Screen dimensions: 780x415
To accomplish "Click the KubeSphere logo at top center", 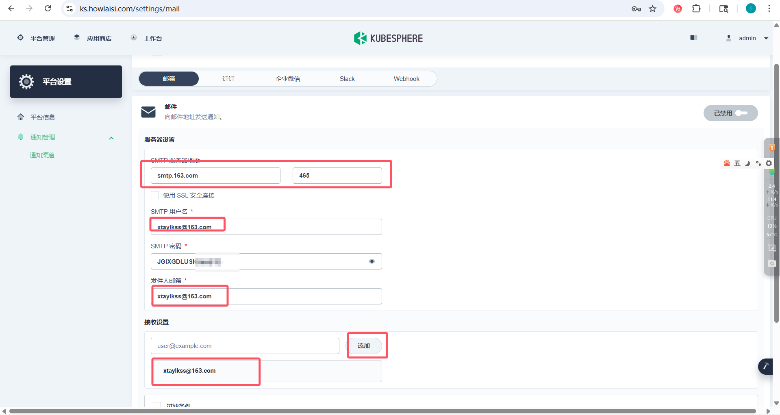I will [387, 38].
